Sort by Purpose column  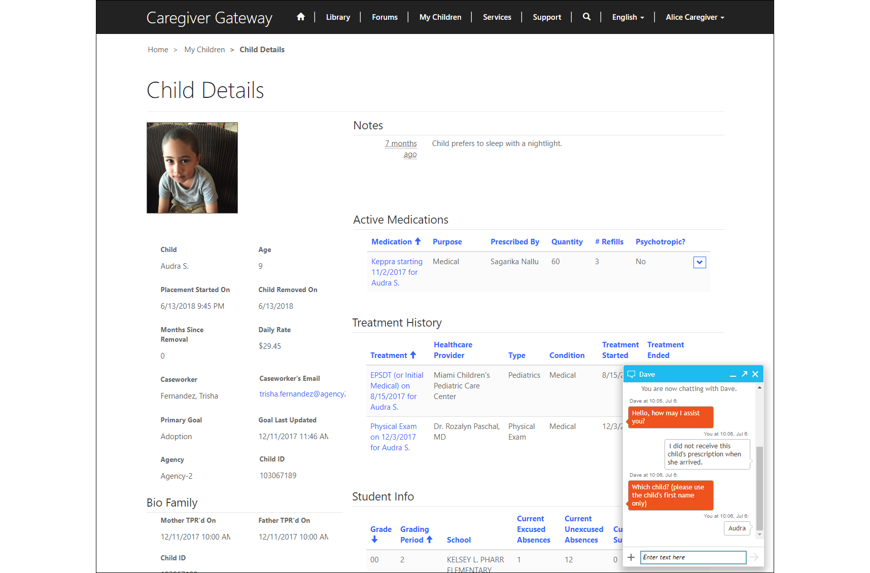[x=447, y=242]
